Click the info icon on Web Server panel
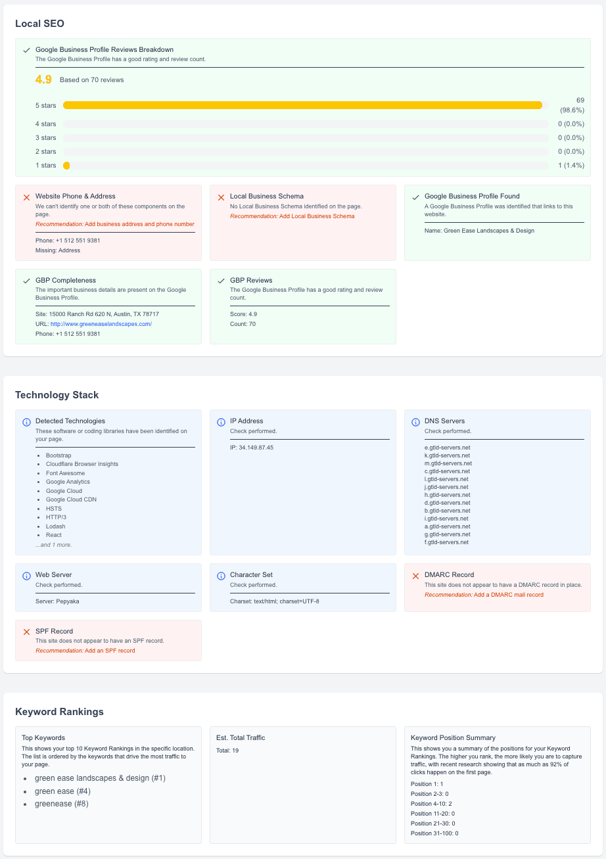The image size is (606, 859). (x=26, y=575)
